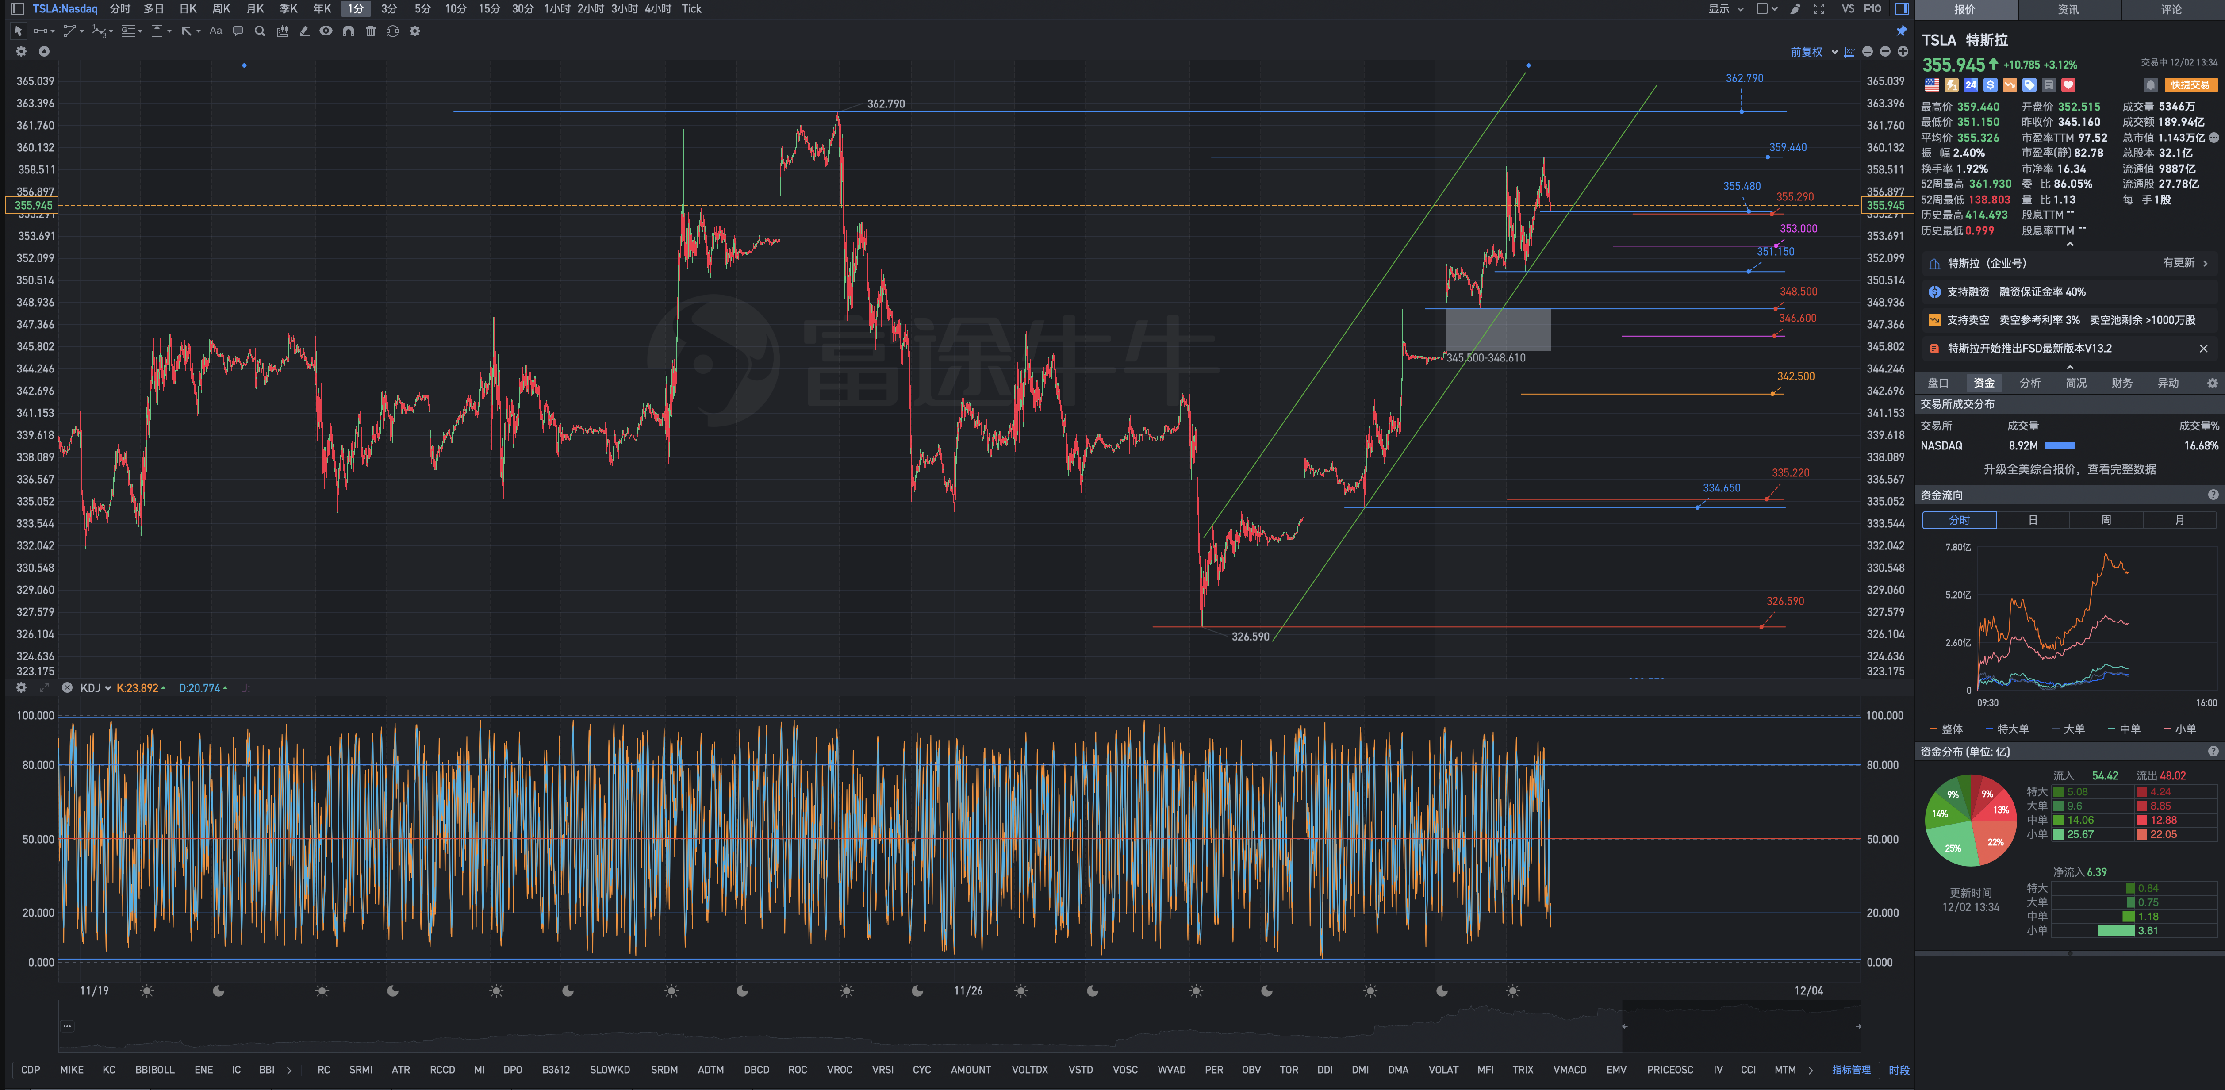
Task: Switch fund flow to 月 period
Action: click(2179, 521)
